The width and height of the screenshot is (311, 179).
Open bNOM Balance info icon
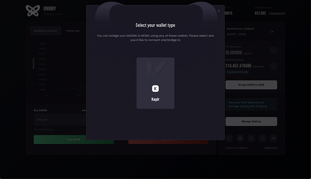point(273,66)
